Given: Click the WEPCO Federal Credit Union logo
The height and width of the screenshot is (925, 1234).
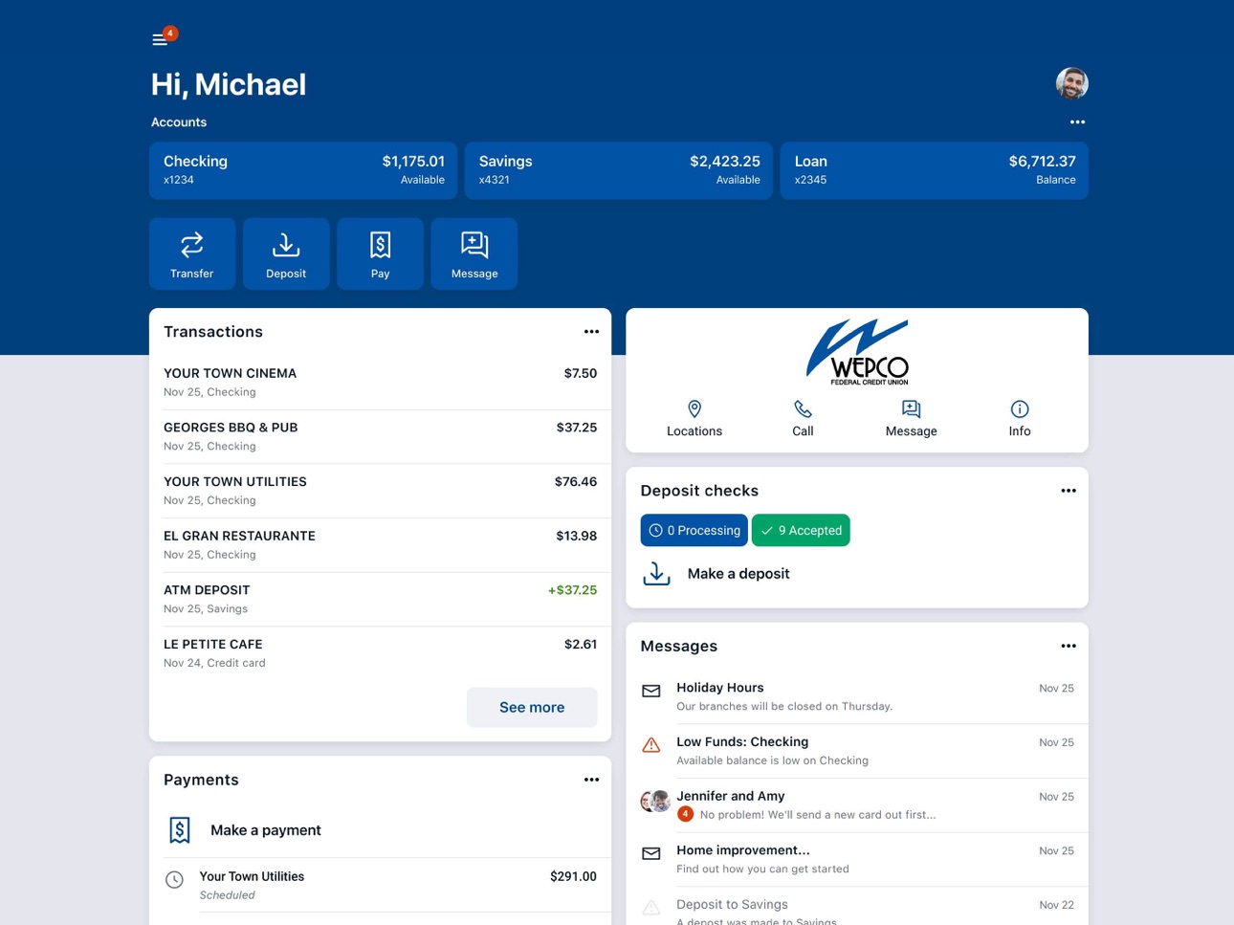Looking at the screenshot, I should pos(857,352).
